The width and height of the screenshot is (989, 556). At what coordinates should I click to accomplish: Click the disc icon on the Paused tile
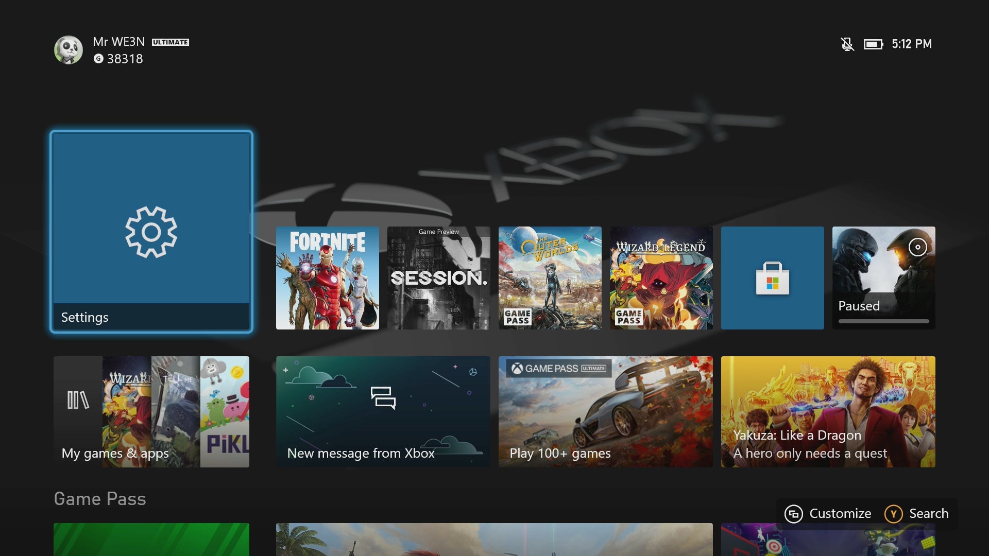coord(917,247)
